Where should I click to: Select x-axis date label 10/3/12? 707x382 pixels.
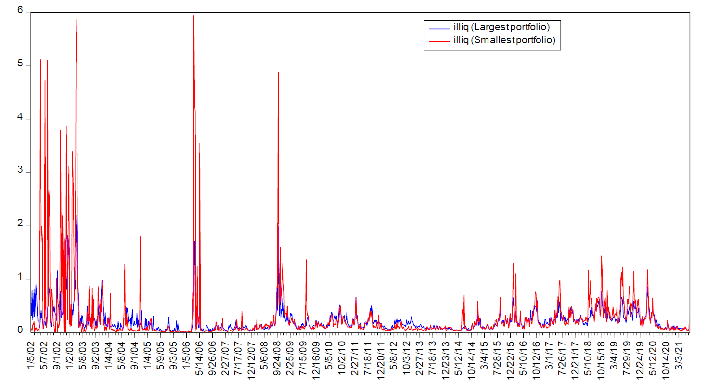tap(406, 357)
